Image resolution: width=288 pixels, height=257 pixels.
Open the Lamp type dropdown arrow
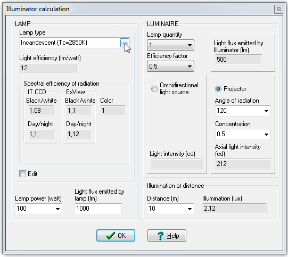(125, 43)
